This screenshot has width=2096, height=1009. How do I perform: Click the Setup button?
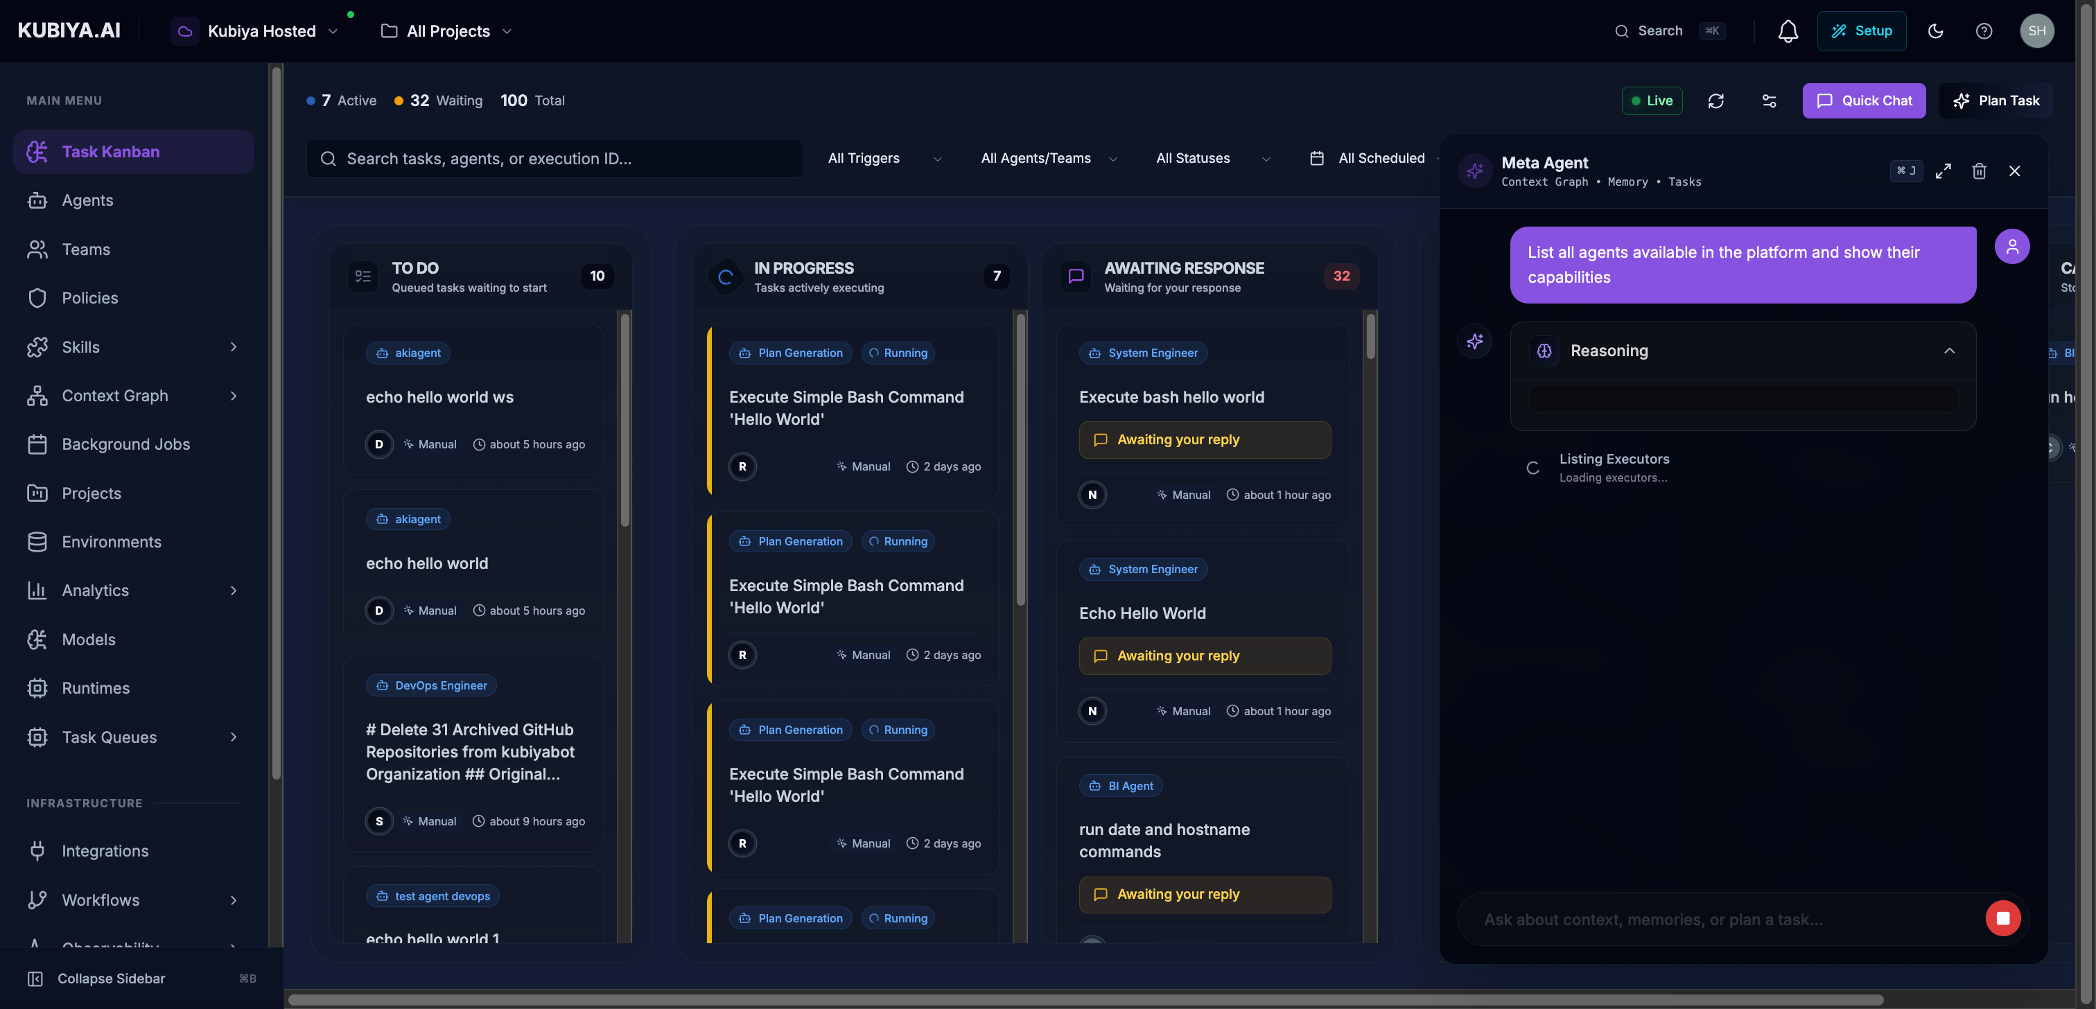coord(1861,31)
